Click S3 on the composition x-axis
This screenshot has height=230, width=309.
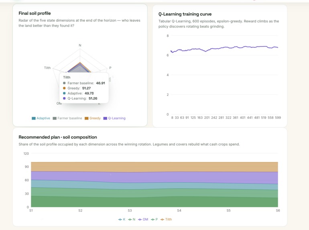(x=130, y=210)
